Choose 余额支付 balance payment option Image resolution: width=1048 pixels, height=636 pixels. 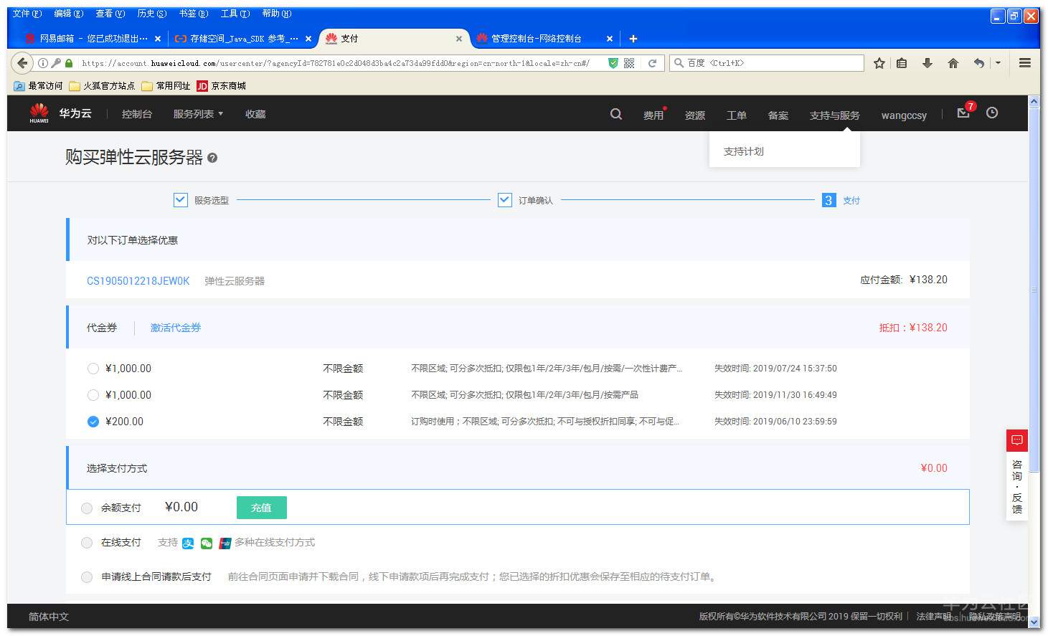click(87, 508)
